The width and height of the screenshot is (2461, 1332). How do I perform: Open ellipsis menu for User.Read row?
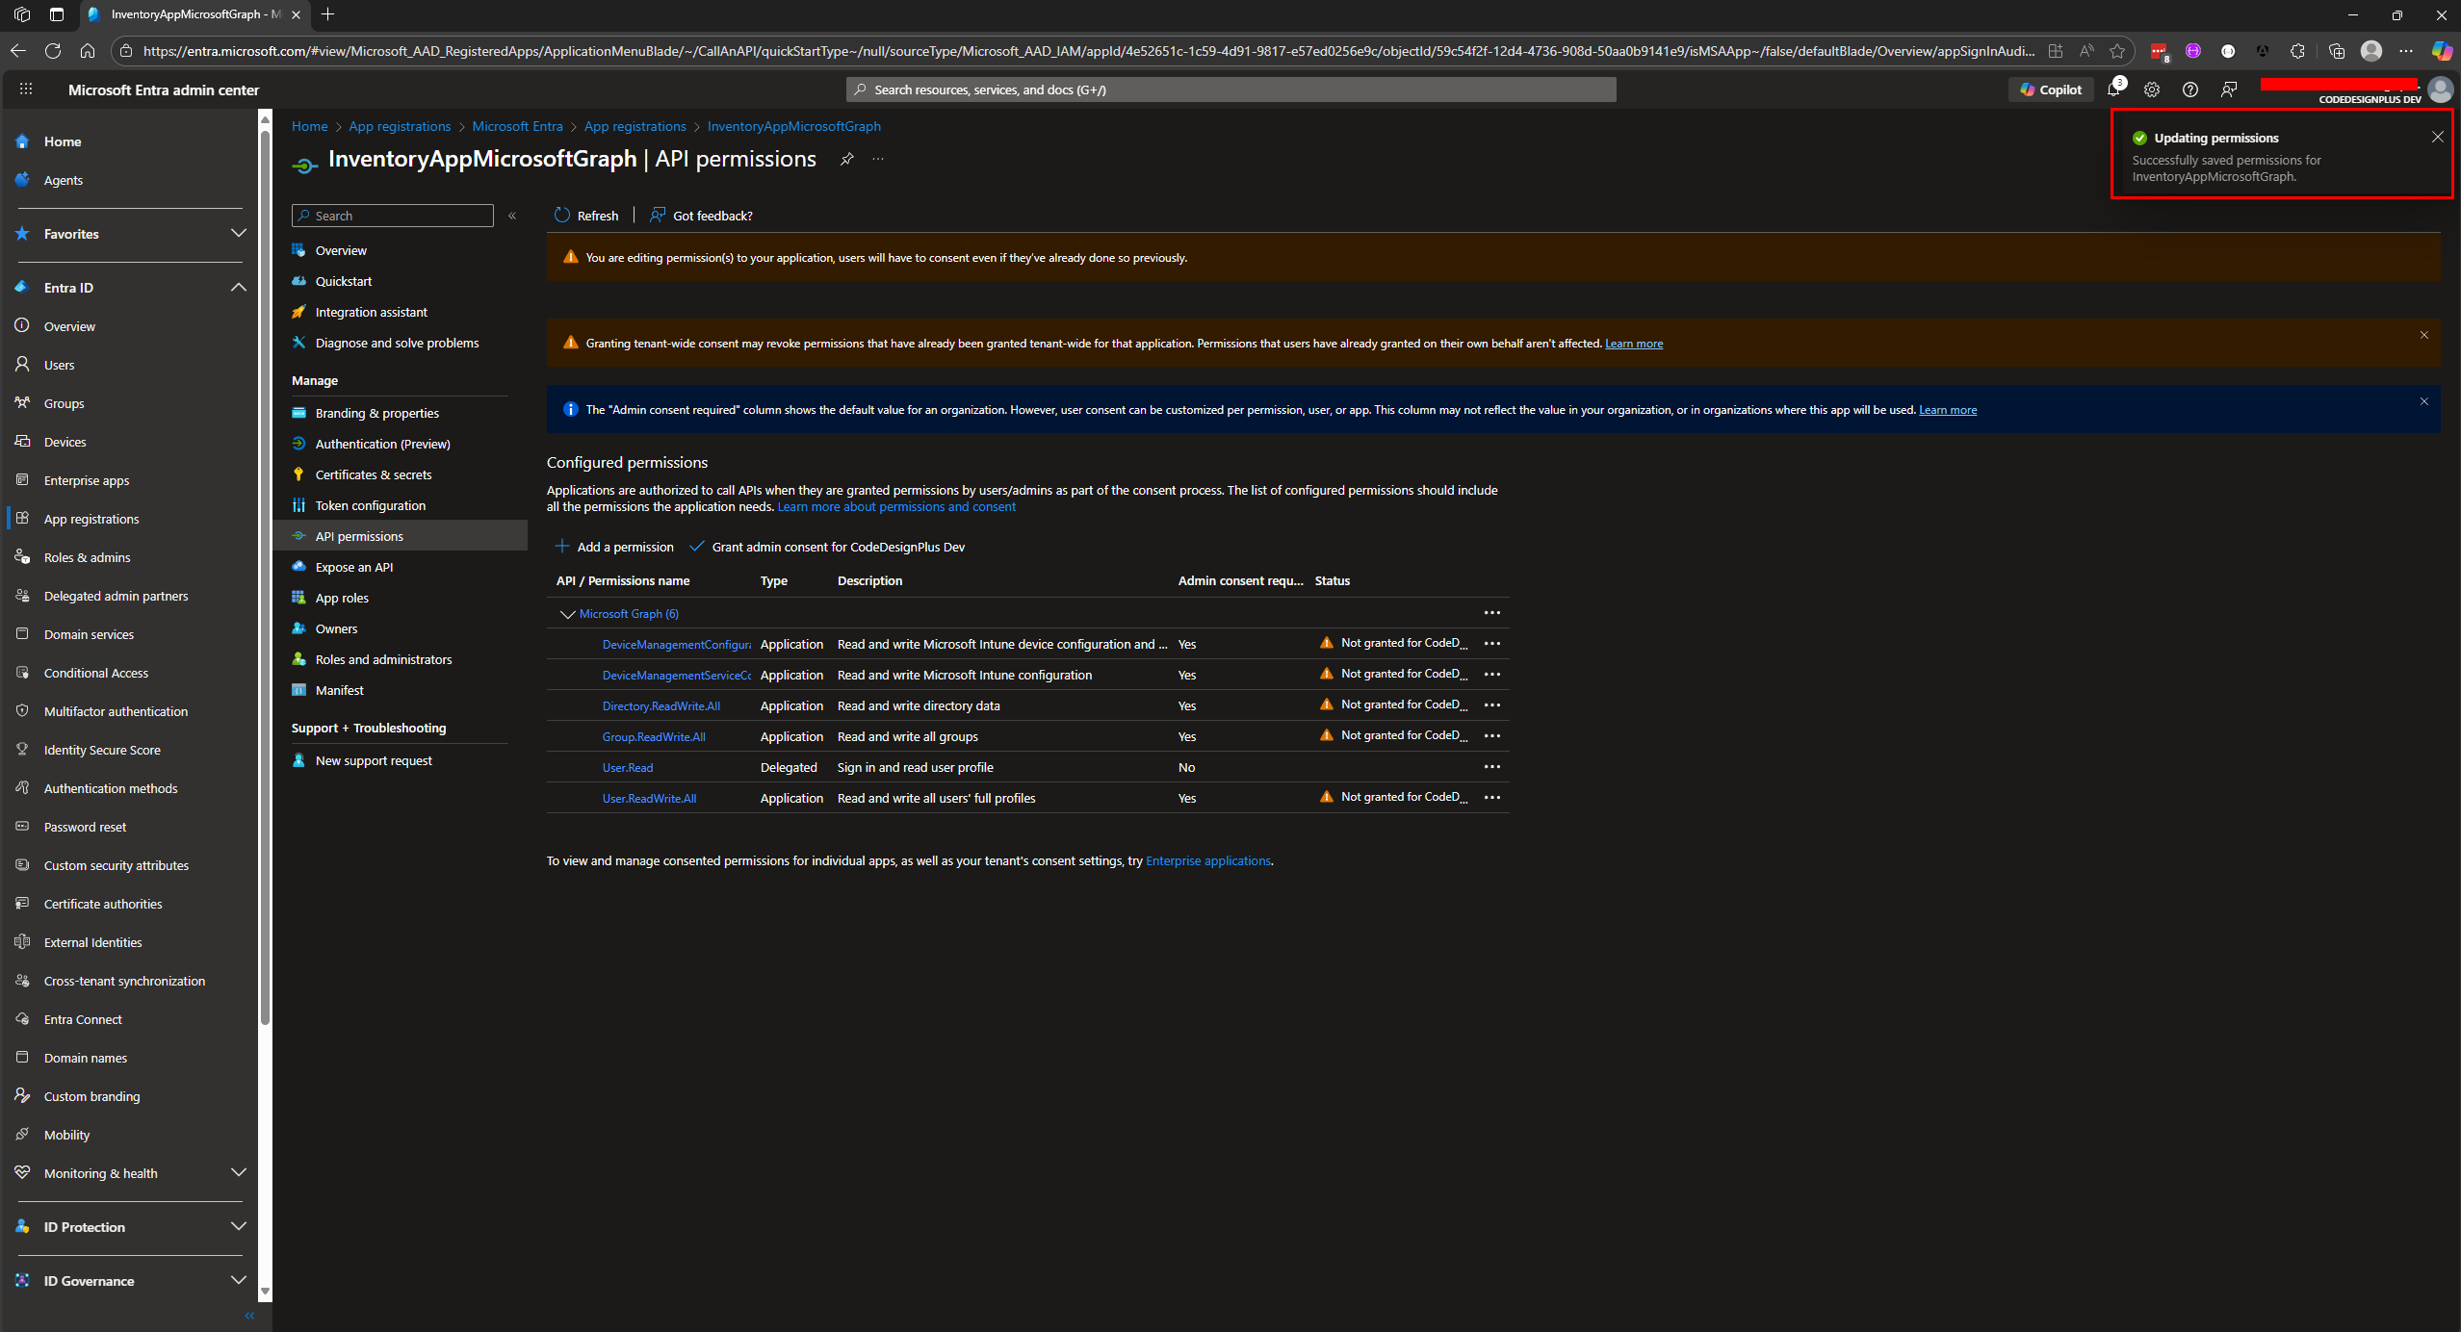1492,767
